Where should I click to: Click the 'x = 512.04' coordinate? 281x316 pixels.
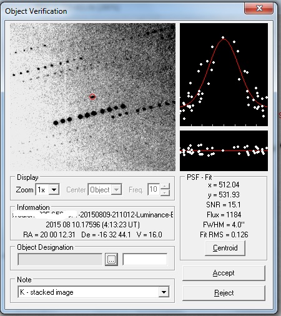coord(224,185)
